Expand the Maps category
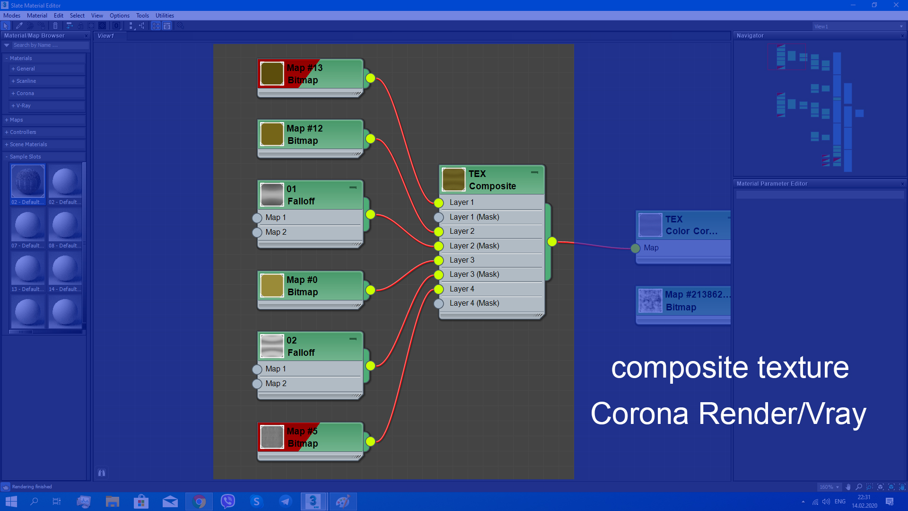 point(16,120)
